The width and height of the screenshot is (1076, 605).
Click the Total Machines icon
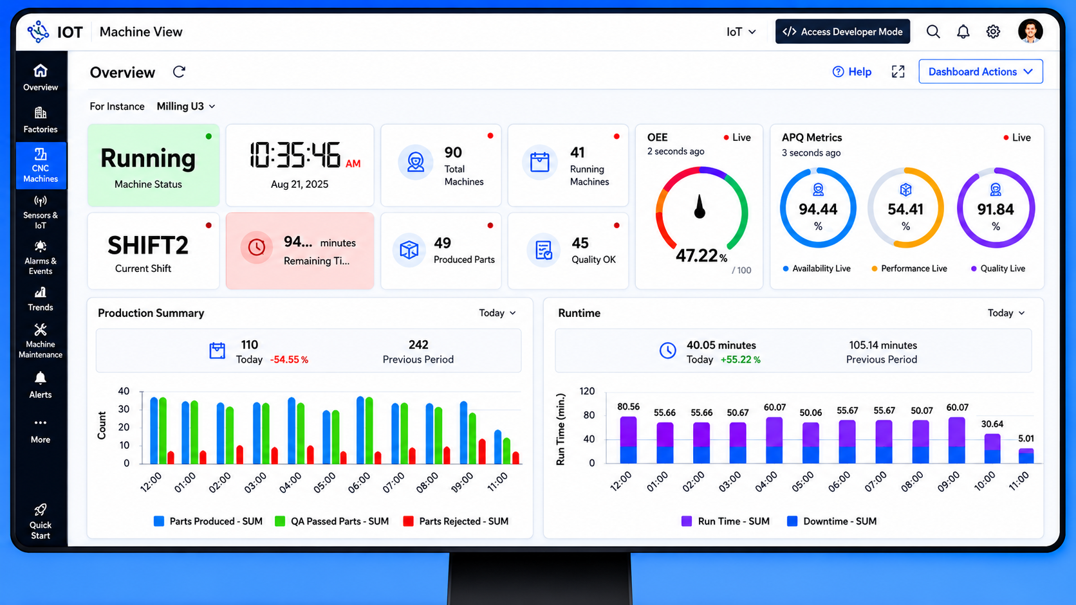click(416, 162)
